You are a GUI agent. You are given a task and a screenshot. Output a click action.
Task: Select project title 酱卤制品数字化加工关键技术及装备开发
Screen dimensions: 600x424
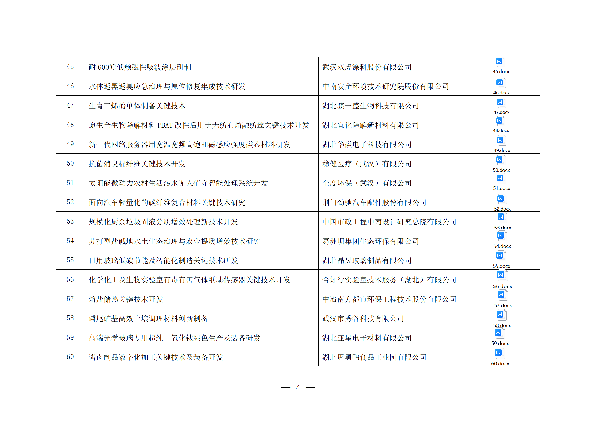[156, 357]
